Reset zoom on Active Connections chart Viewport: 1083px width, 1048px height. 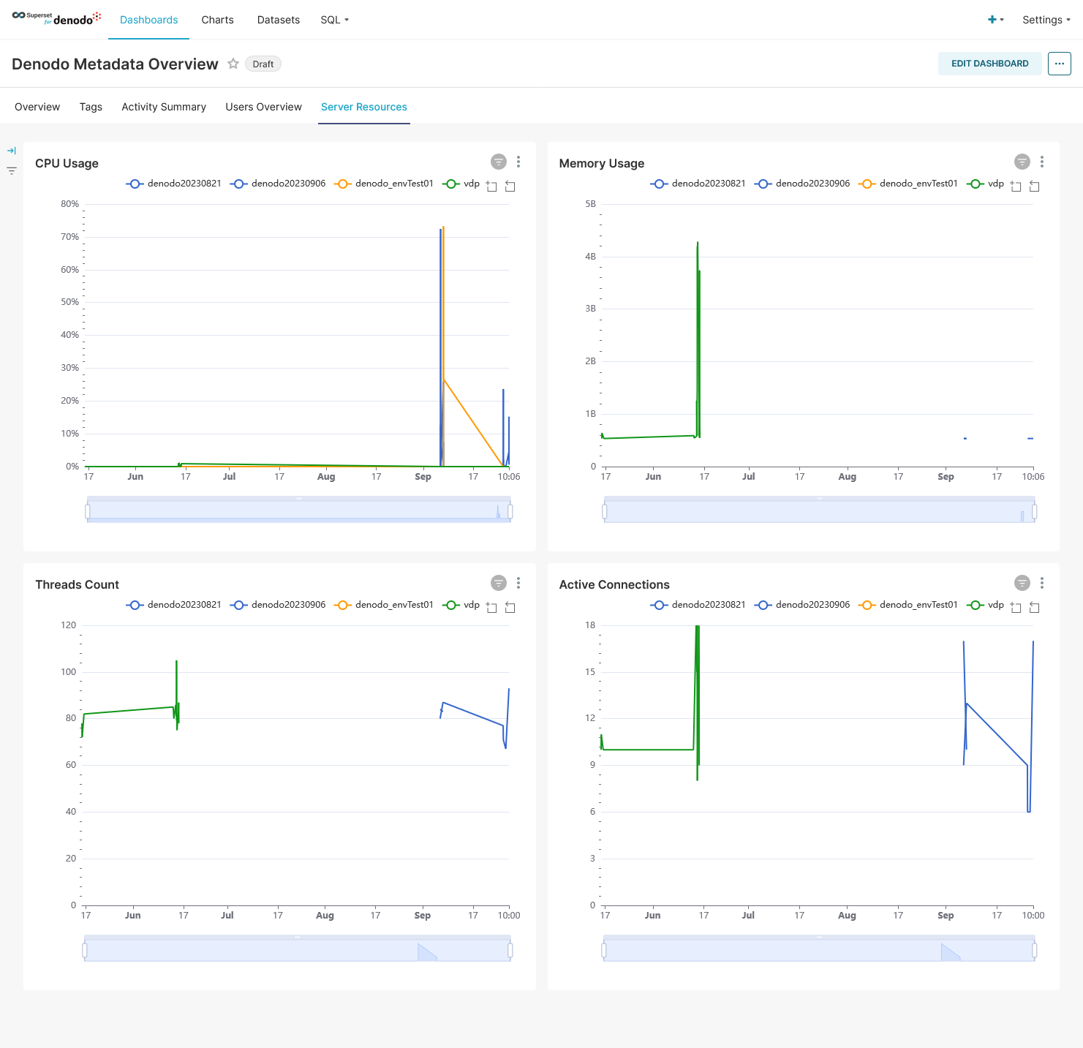point(1034,607)
